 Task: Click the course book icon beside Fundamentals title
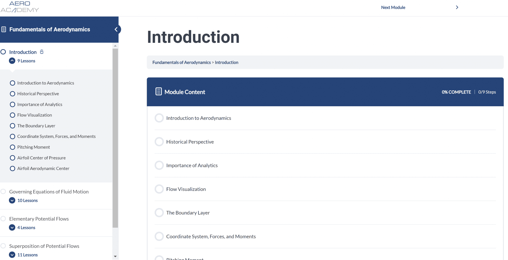4,29
